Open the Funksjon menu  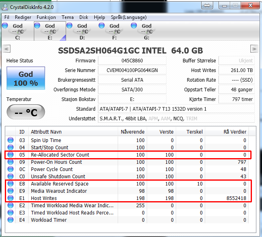point(46,17)
